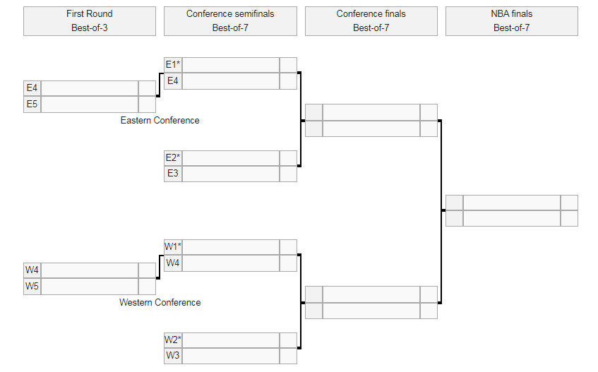598x372 pixels.
Task: Click the Eastern Conference label
Action: click(160, 121)
